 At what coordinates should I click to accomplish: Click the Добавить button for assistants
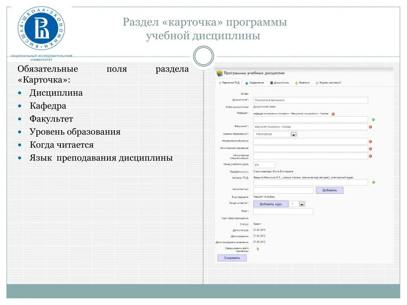click(x=329, y=190)
